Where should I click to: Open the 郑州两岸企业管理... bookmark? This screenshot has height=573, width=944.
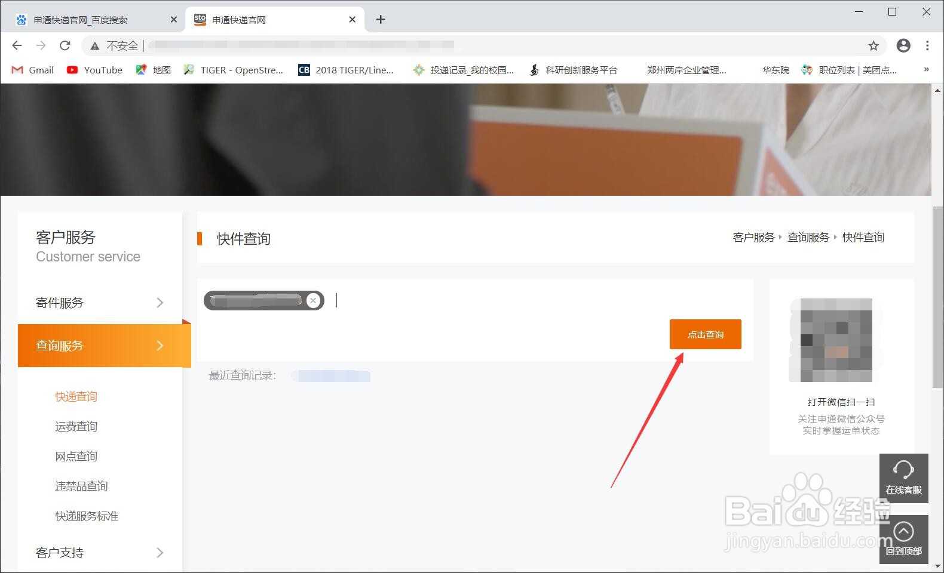point(686,70)
